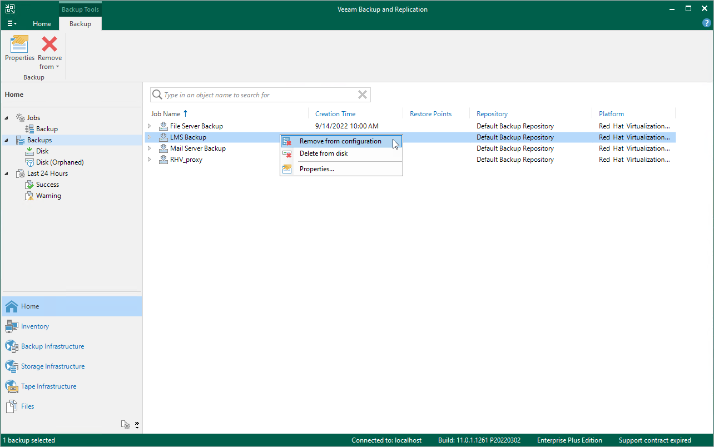Open Properties... from the context menu
Image resolution: width=714 pixels, height=447 pixels.
click(341, 169)
